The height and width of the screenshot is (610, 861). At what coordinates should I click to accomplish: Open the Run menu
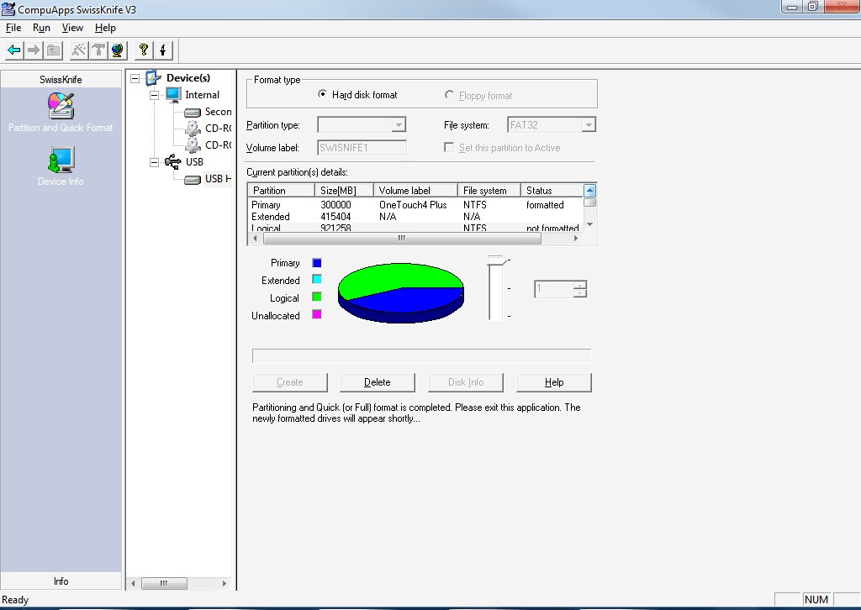point(41,28)
